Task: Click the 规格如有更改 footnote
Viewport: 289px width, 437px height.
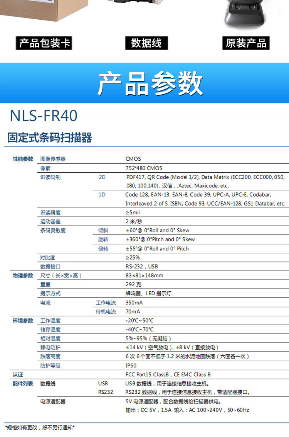Action: (40, 427)
